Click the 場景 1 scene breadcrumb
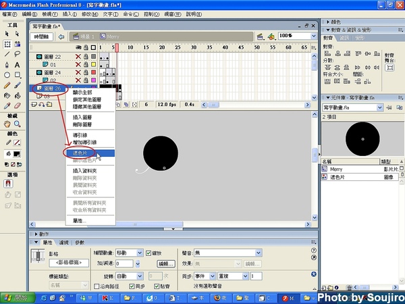This screenshot has height=304, width=405. click(x=84, y=36)
